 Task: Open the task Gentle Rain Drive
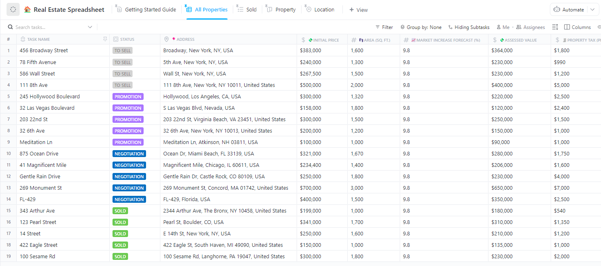pos(40,176)
